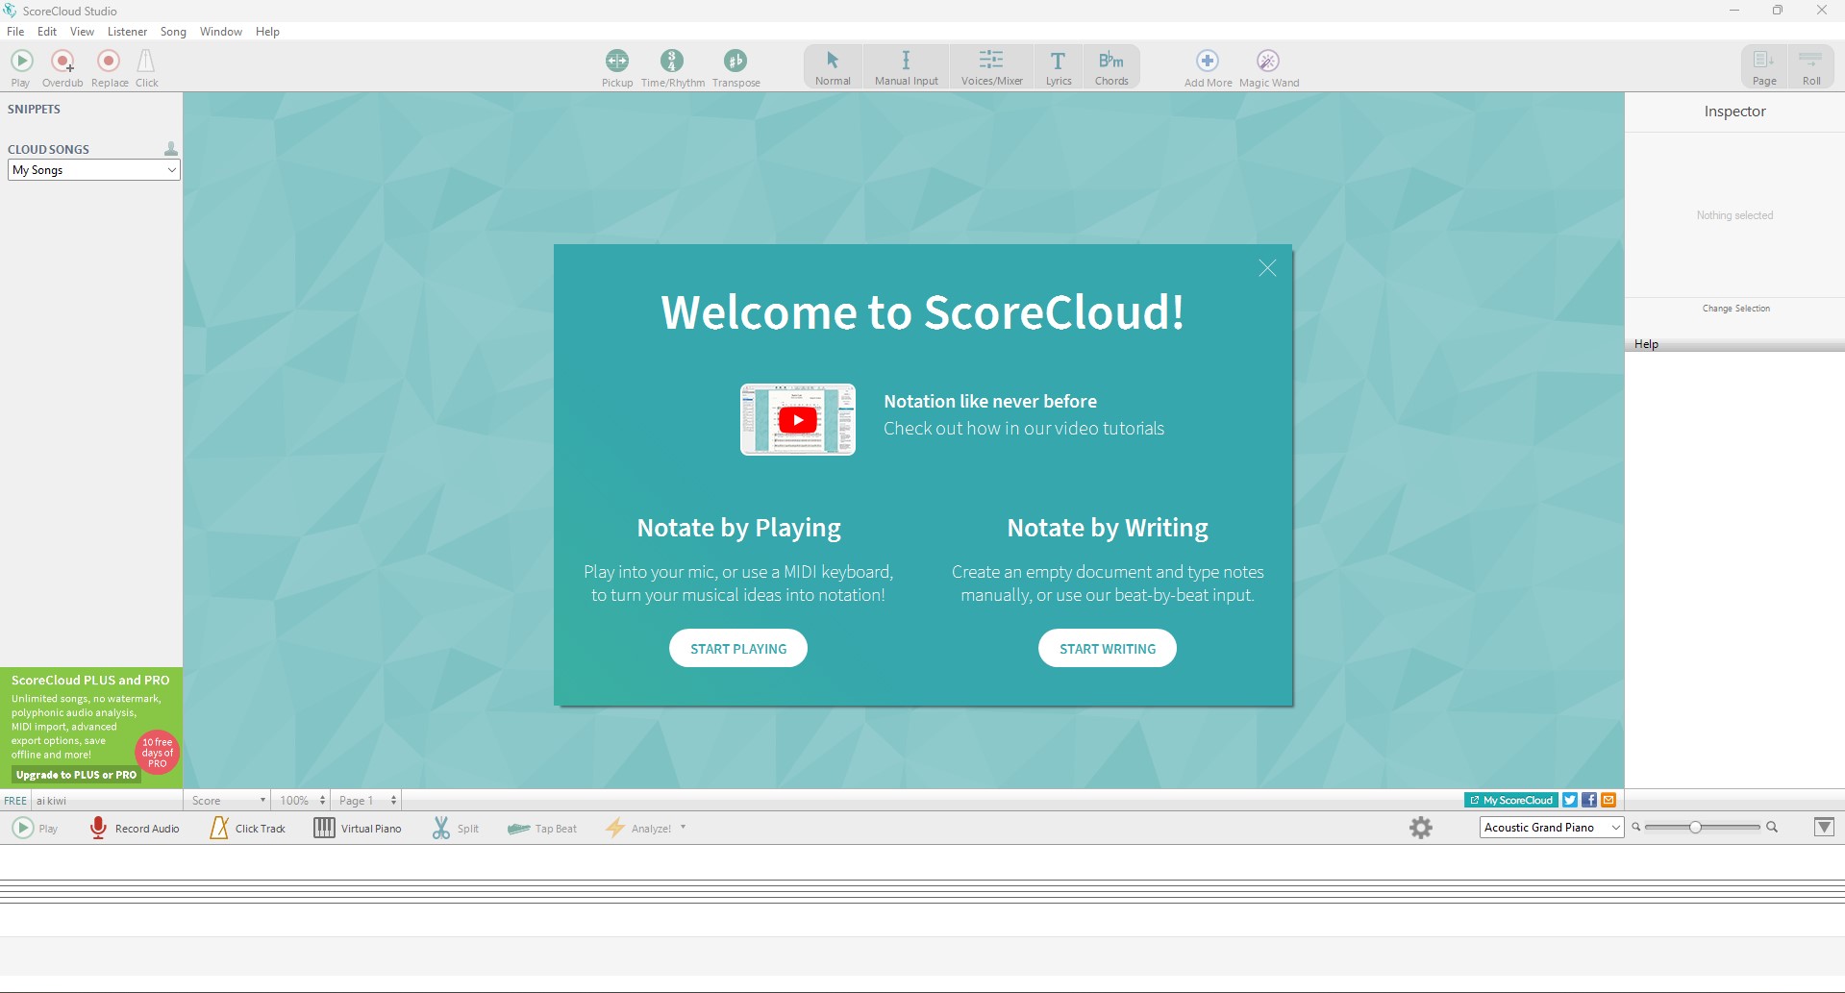This screenshot has width=1845, height=993.
Task: Open the Listener menu
Action: 127,32
